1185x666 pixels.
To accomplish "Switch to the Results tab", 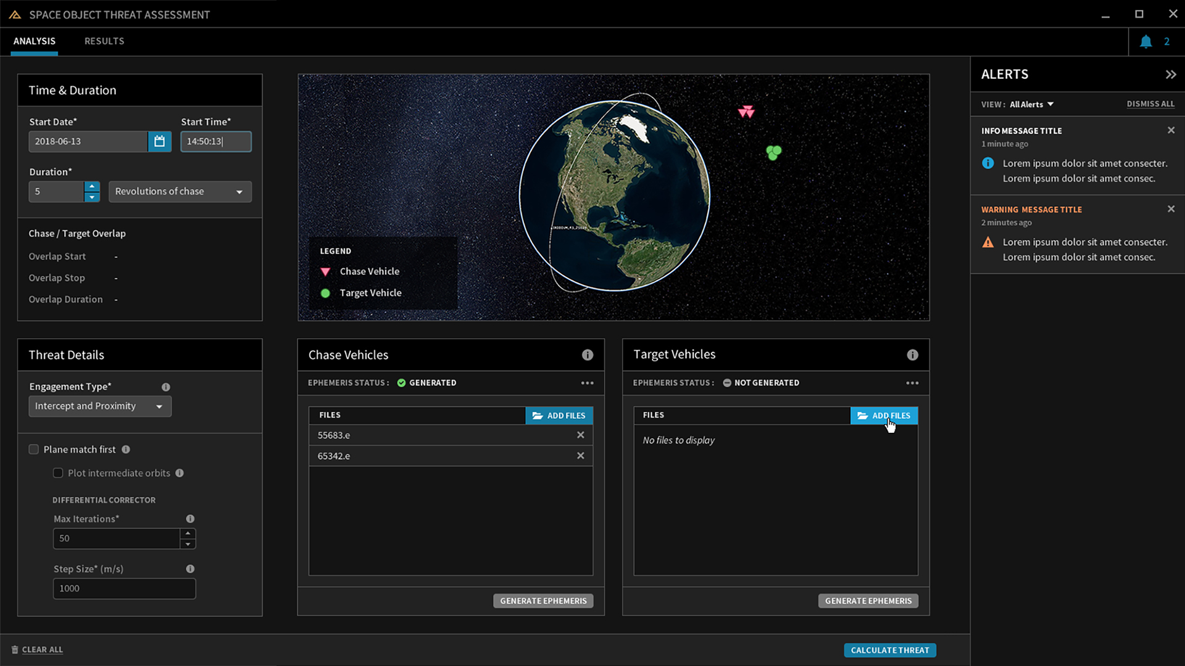I will [x=104, y=41].
